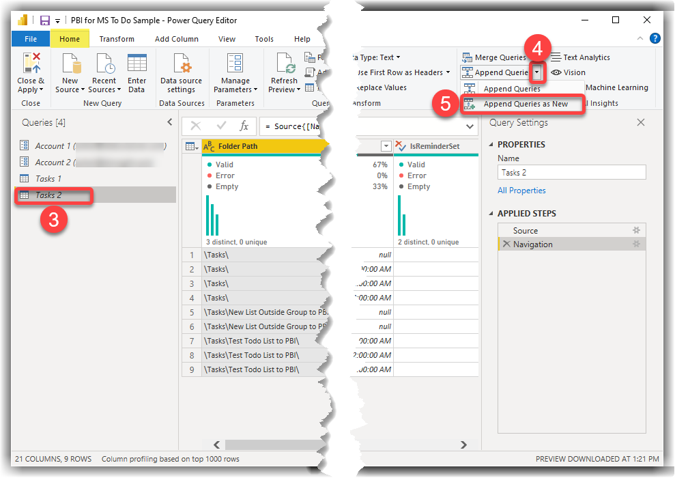Cancel formula edit with X icon
This screenshot has width=675, height=478.
195,126
